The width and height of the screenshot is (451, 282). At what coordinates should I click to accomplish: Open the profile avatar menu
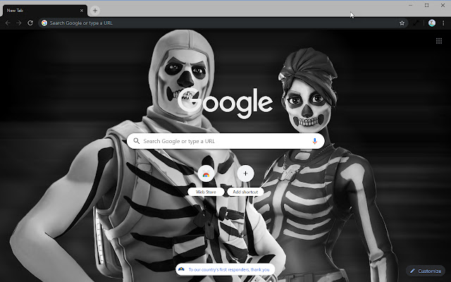tap(432, 23)
